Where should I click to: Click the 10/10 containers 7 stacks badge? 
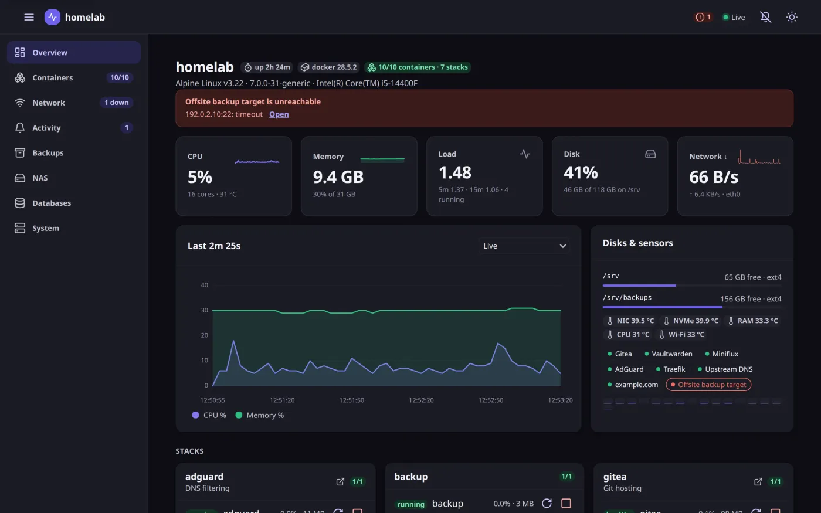pyautogui.click(x=418, y=67)
